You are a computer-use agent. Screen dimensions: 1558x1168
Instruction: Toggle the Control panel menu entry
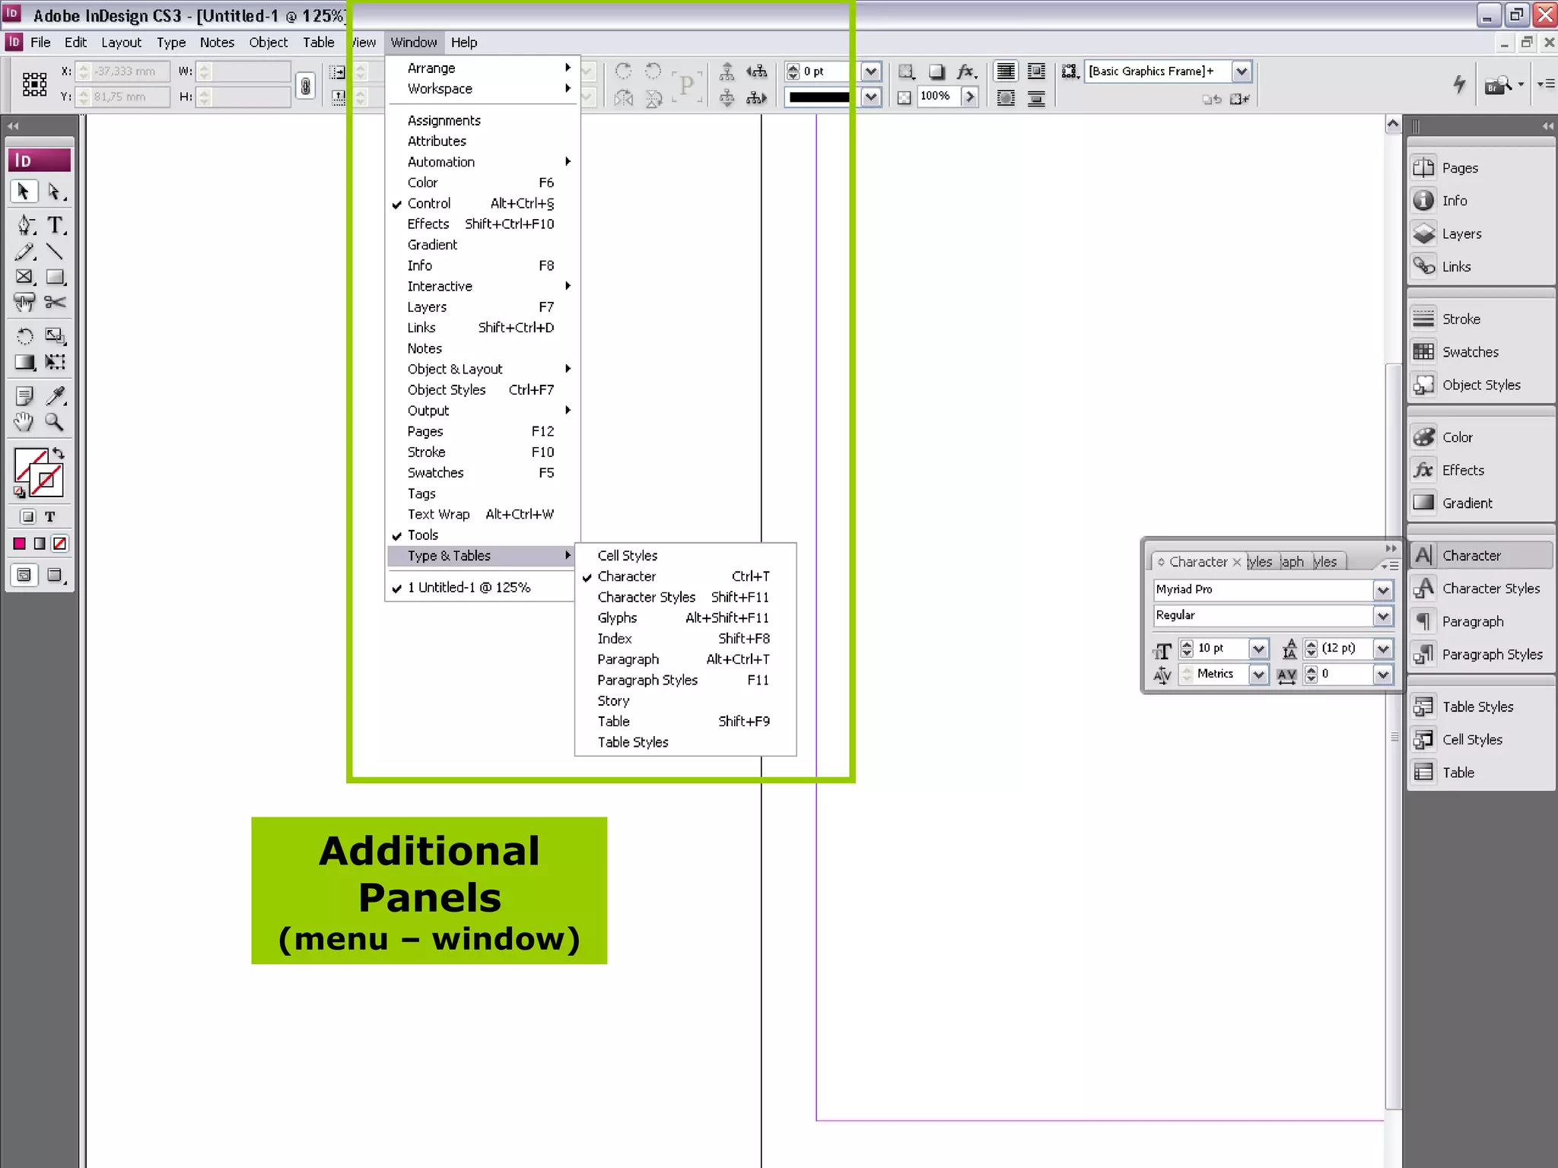pyautogui.click(x=482, y=203)
